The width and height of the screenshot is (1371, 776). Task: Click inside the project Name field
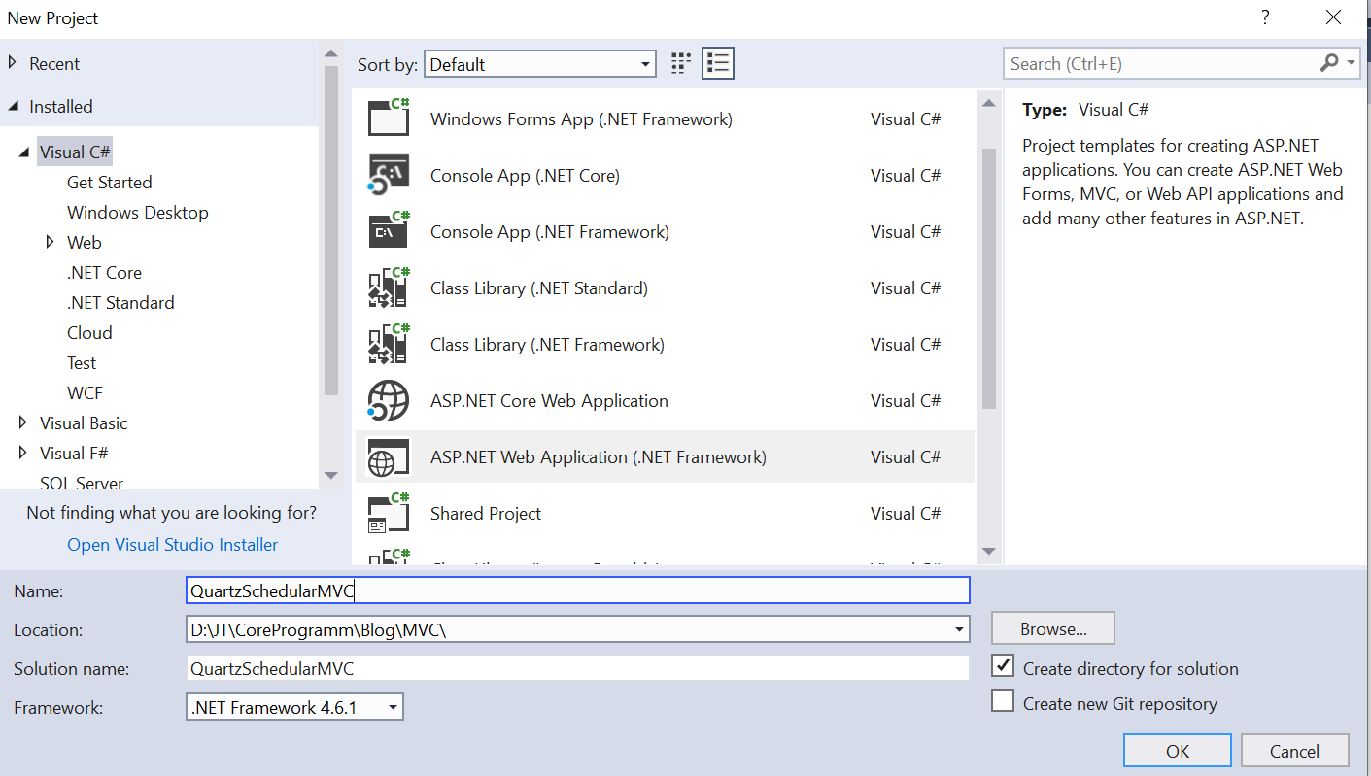tap(577, 590)
